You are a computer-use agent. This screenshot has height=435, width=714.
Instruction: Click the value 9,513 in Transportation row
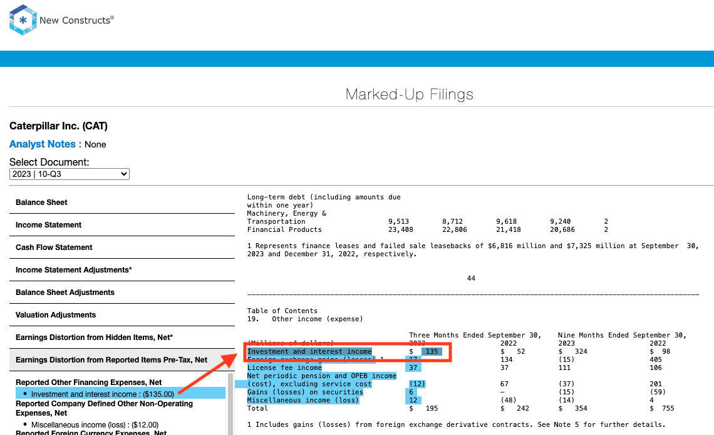pos(398,222)
